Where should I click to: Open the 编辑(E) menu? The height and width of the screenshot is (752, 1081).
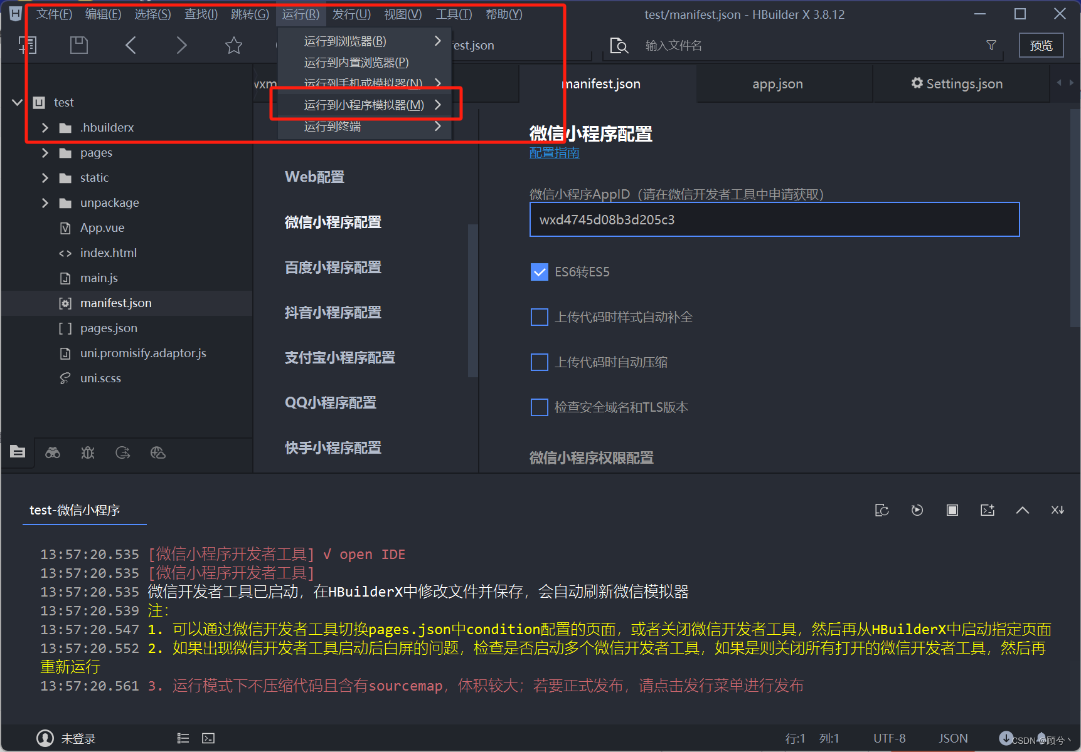click(x=103, y=14)
